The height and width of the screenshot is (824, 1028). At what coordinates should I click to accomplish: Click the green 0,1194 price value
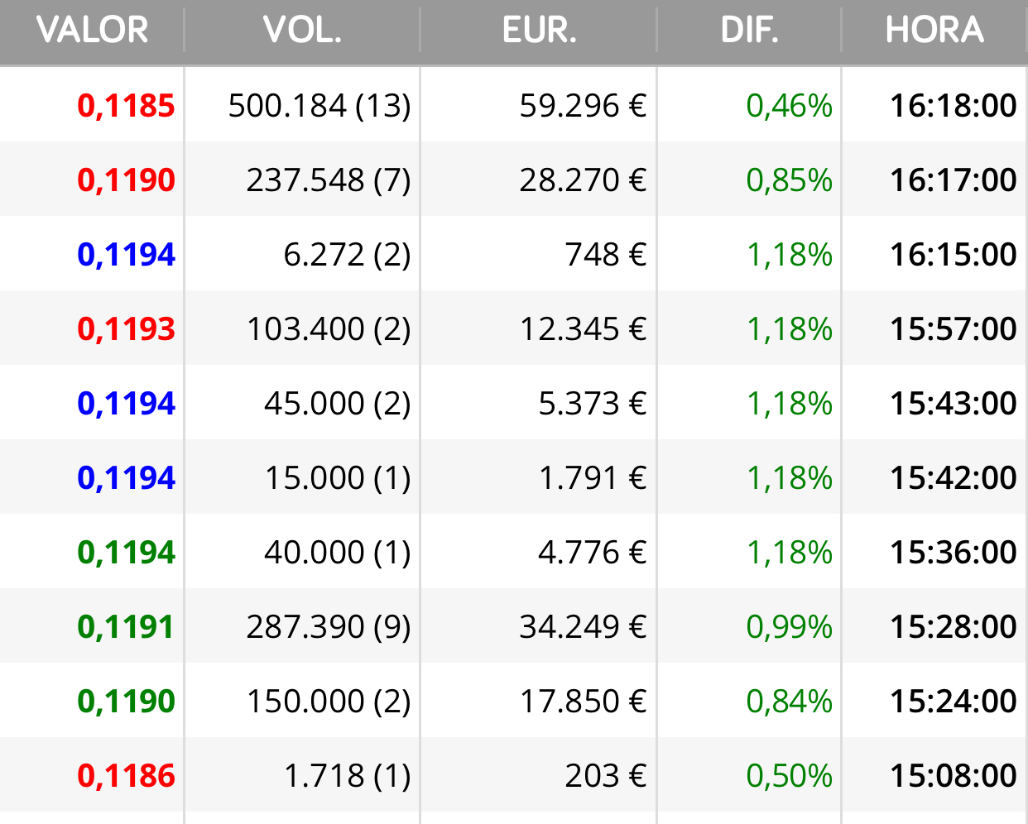(126, 553)
